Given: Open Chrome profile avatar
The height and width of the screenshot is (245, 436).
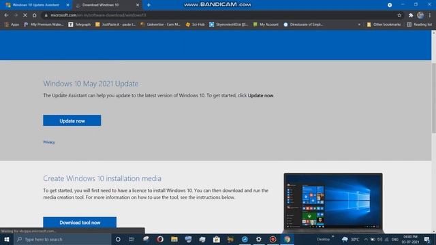Looking at the screenshot, I should [x=420, y=15].
